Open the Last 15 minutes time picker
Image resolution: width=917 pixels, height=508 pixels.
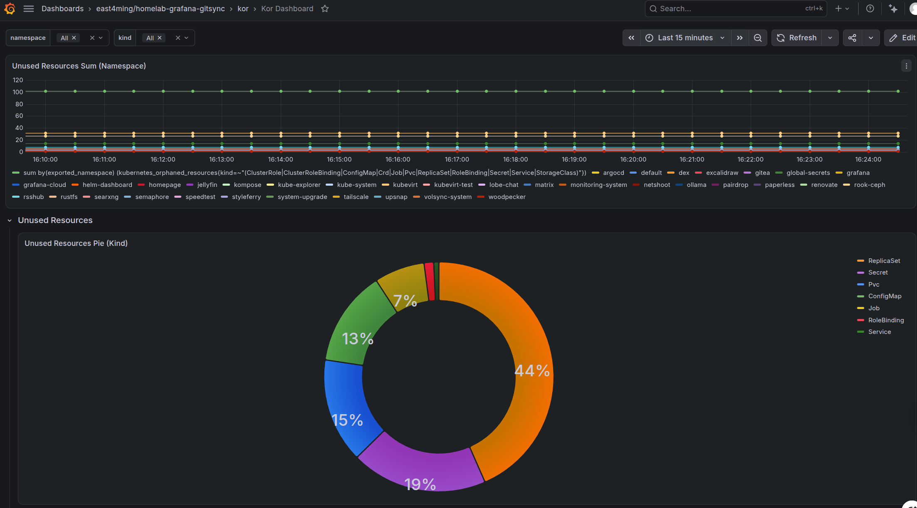(x=685, y=38)
